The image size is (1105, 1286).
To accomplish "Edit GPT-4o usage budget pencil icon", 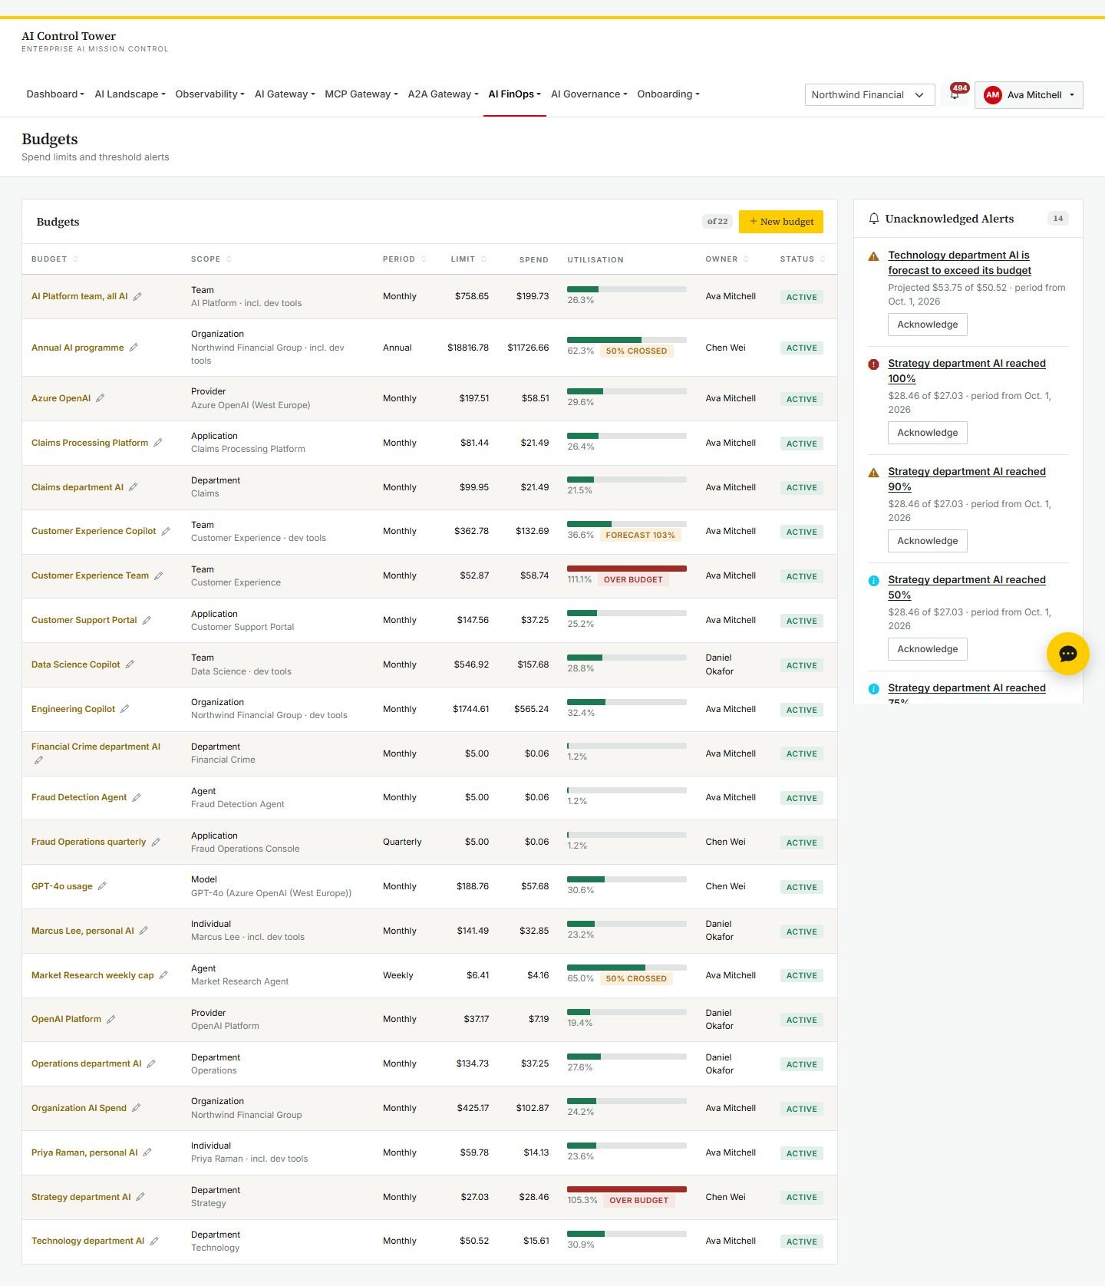I will click(x=102, y=886).
